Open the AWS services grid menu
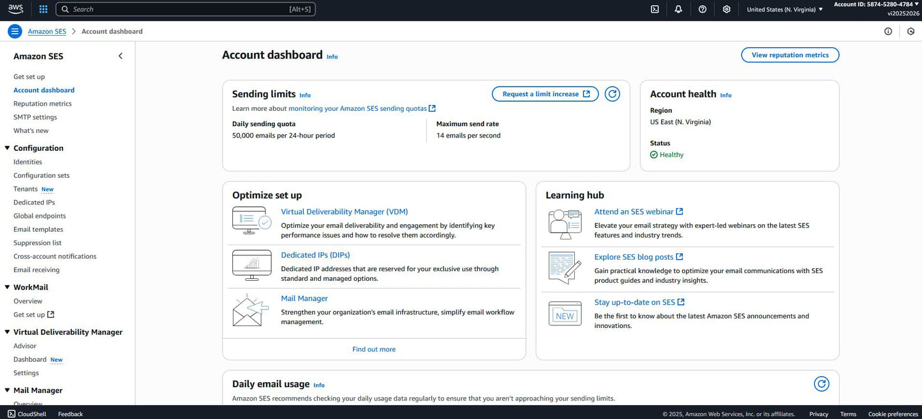 click(43, 9)
